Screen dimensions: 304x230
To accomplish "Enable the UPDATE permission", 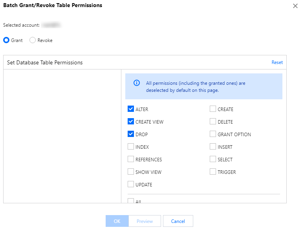I will coord(131,184).
